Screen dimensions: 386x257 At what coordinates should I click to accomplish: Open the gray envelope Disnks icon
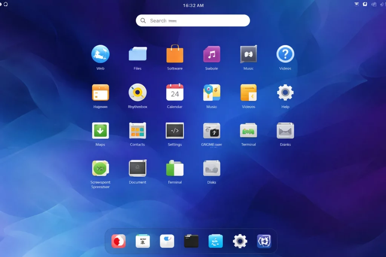pos(285,131)
